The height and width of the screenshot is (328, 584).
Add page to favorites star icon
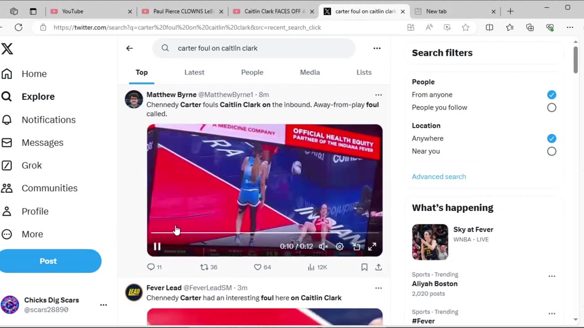[x=465, y=27]
